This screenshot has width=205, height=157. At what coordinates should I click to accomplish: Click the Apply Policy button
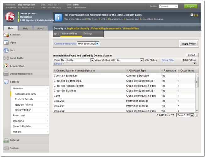point(189,44)
